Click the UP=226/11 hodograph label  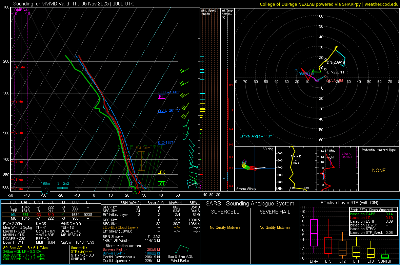(336, 72)
